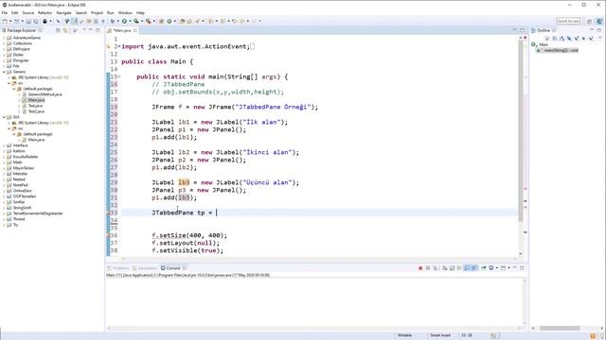Click Remove Launch icon in Console toolbar

[428, 268]
